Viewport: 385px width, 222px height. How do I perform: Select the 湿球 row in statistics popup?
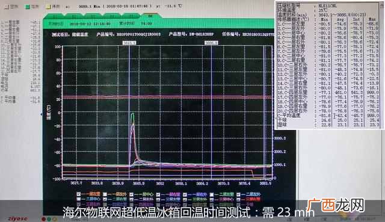tap(328, 125)
